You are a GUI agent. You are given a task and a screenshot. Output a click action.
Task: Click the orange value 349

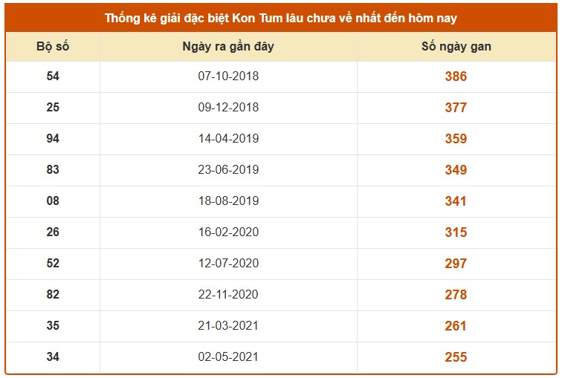[x=456, y=170]
